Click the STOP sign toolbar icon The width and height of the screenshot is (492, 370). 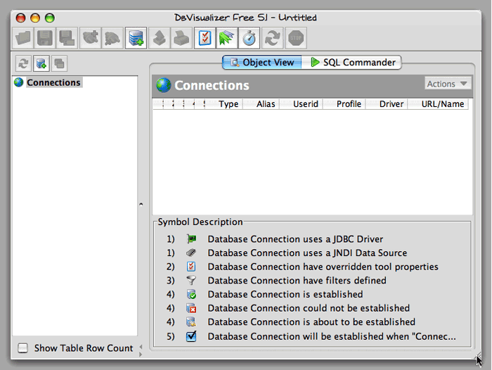point(296,38)
